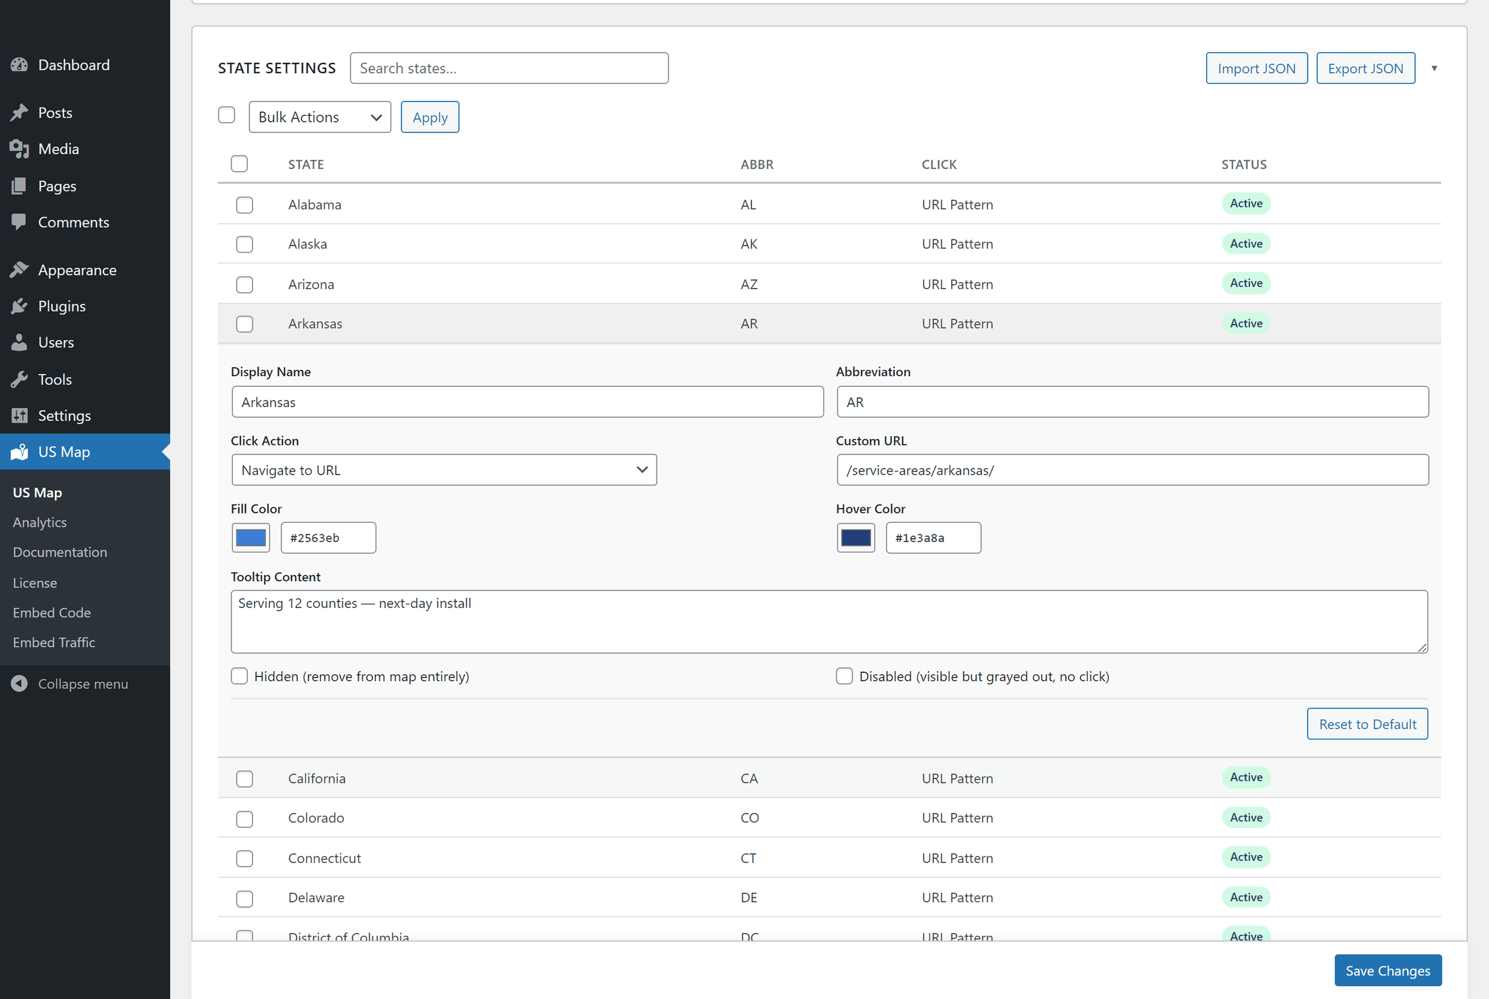
Task: Click the Comments speech bubble icon
Action: pyautogui.click(x=20, y=222)
